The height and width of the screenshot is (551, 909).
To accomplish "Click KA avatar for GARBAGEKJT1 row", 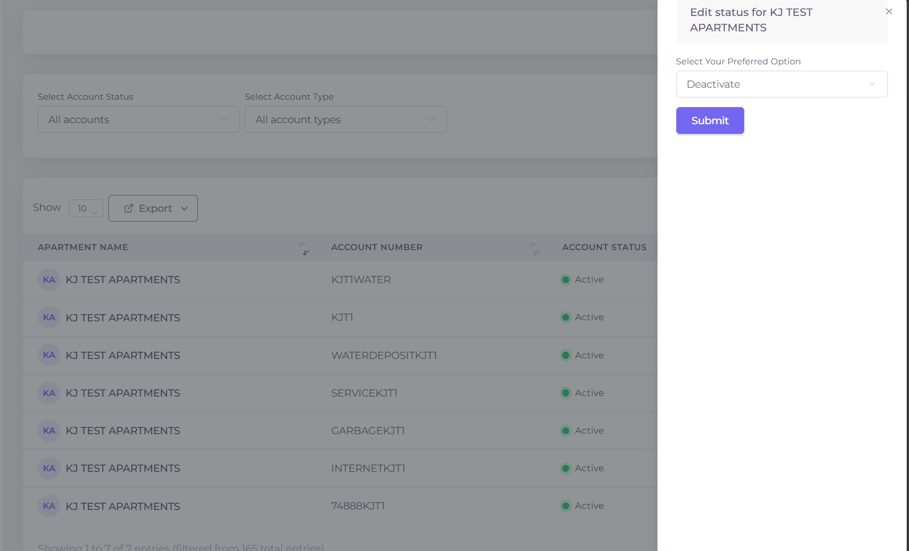I will 49,431.
